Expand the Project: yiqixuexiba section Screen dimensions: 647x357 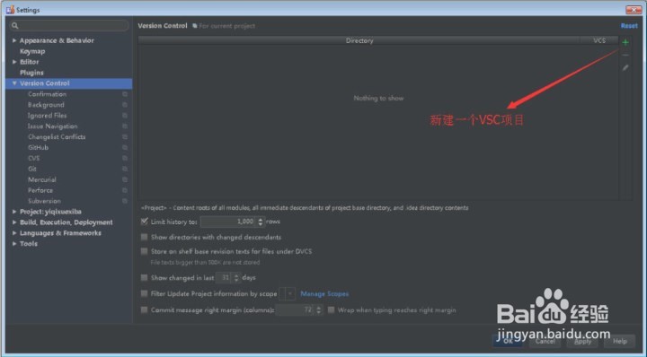click(x=14, y=212)
